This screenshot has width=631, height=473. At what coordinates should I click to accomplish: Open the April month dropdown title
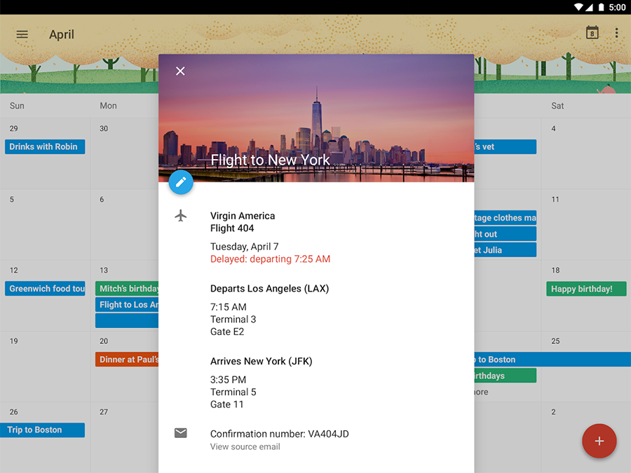(x=62, y=34)
